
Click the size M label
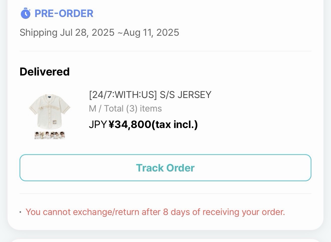click(x=92, y=108)
